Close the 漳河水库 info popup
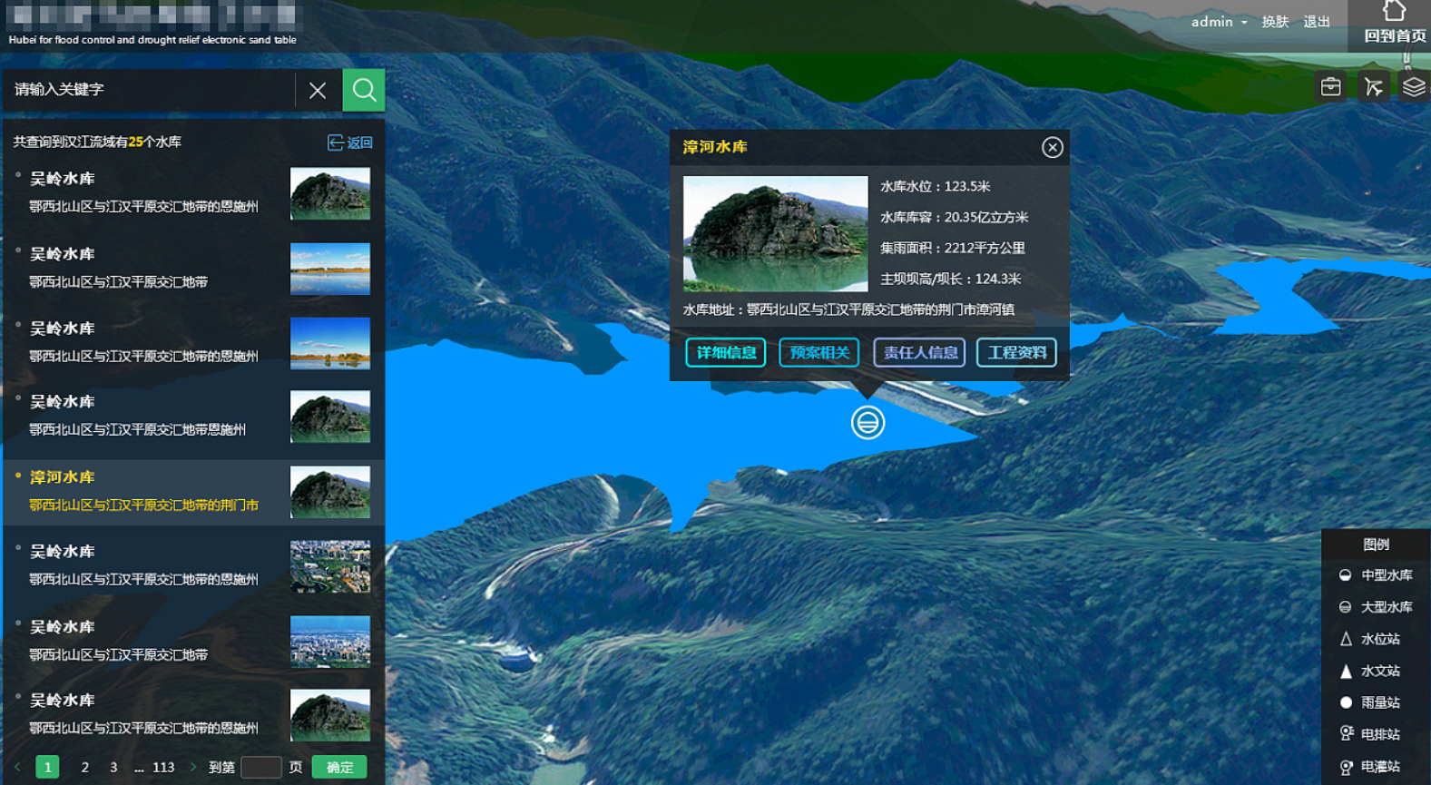The height and width of the screenshot is (785, 1431). point(1052,147)
